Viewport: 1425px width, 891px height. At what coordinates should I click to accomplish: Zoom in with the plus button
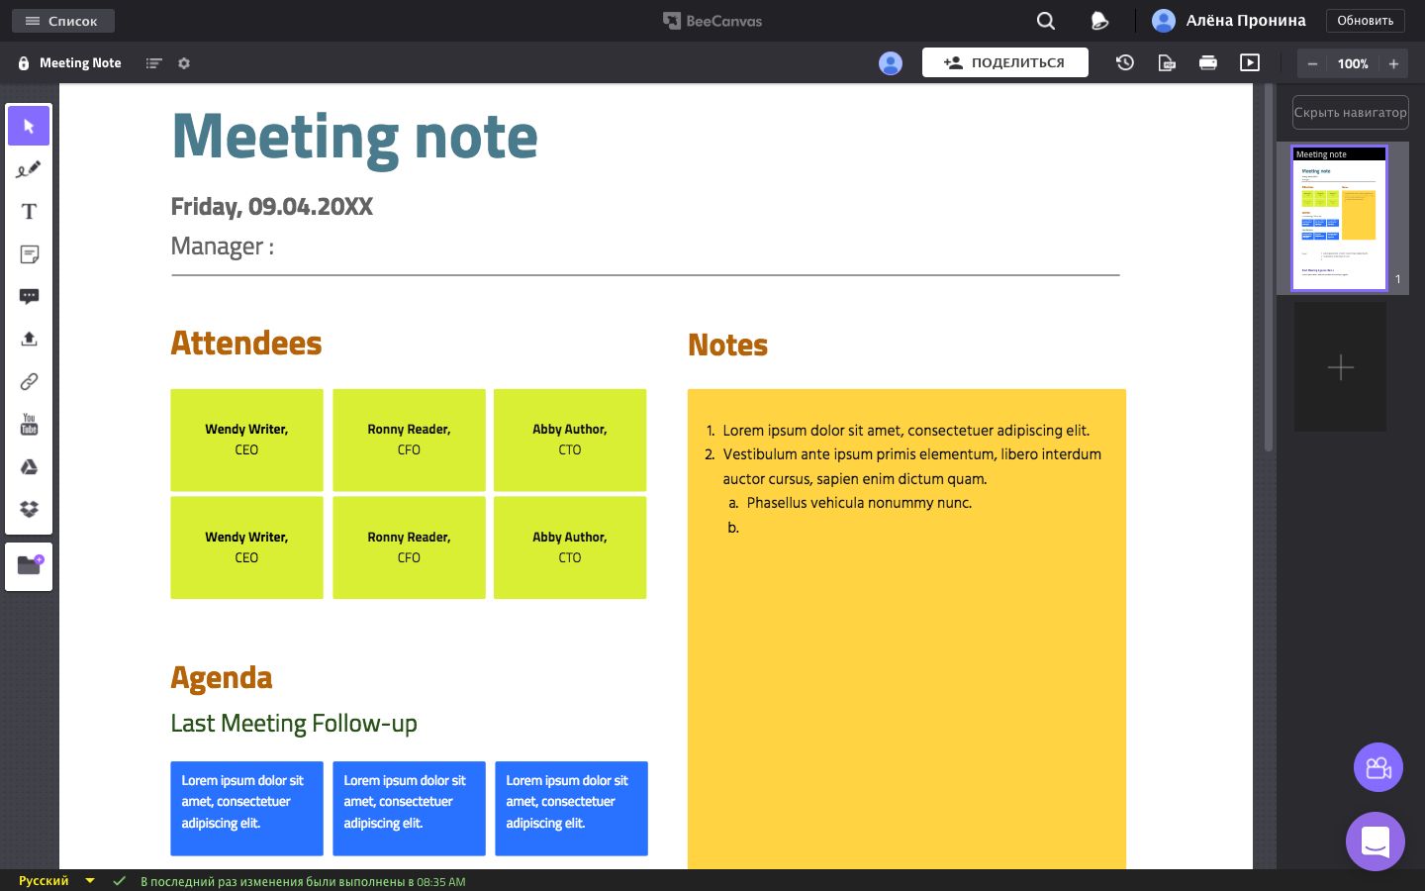coord(1393,63)
